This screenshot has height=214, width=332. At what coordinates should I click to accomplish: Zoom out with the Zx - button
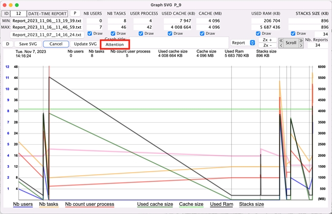tap(267, 46)
